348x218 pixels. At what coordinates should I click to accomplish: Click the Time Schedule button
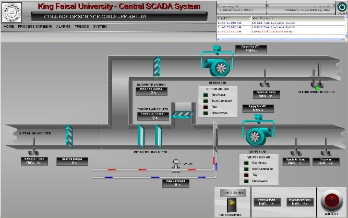tap(233, 192)
